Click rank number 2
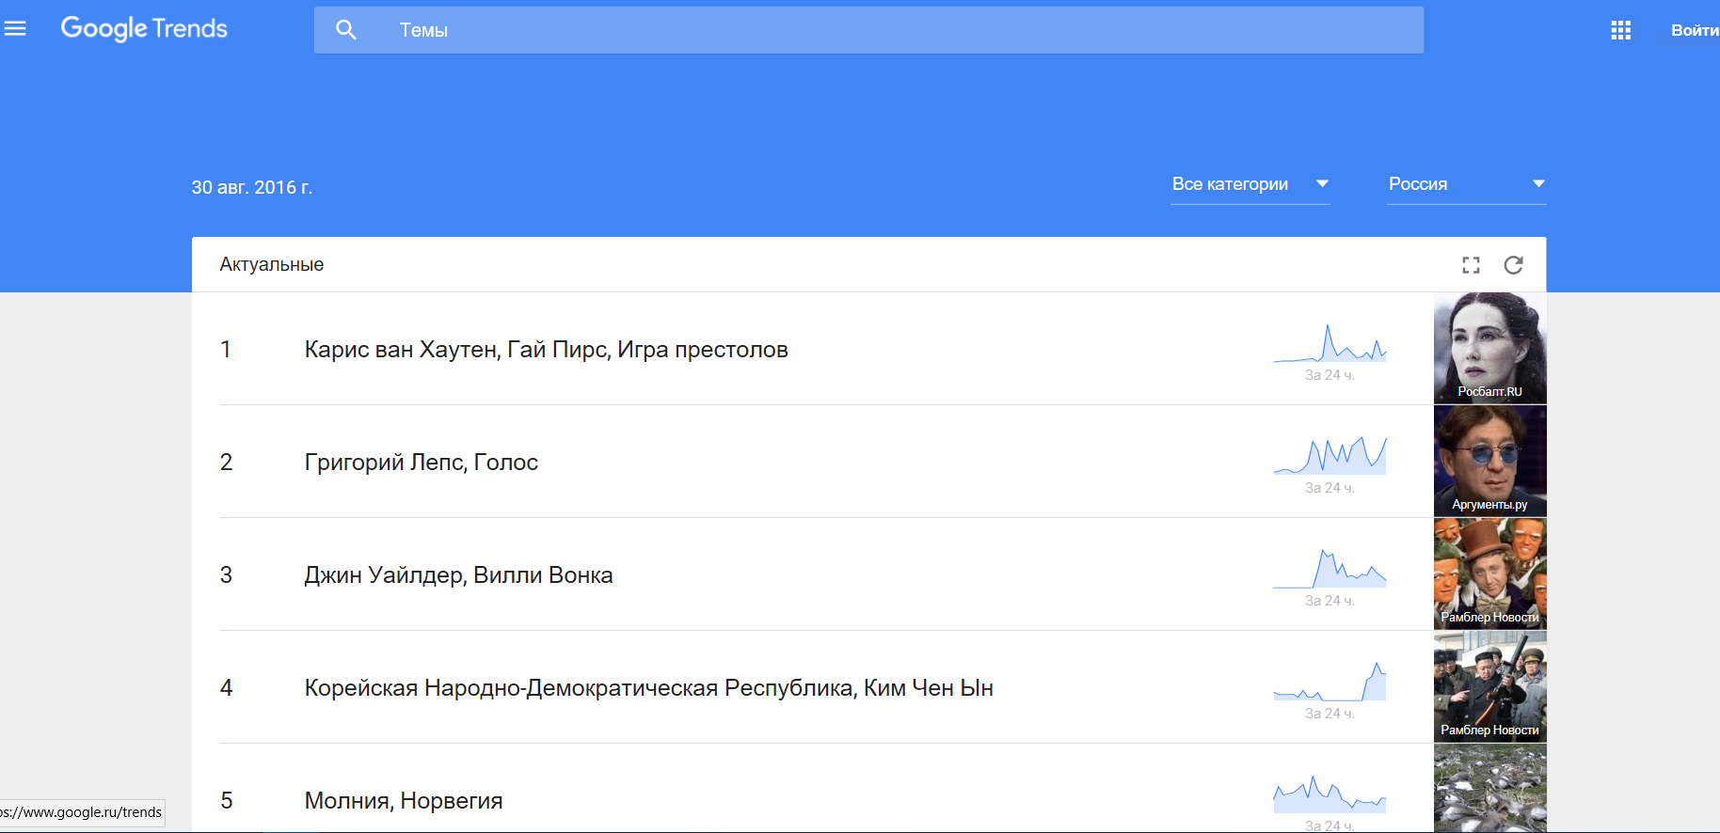The height and width of the screenshot is (833, 1720). click(226, 463)
